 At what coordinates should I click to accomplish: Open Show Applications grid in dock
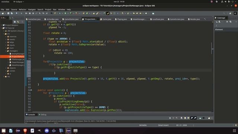coord(234,131)
